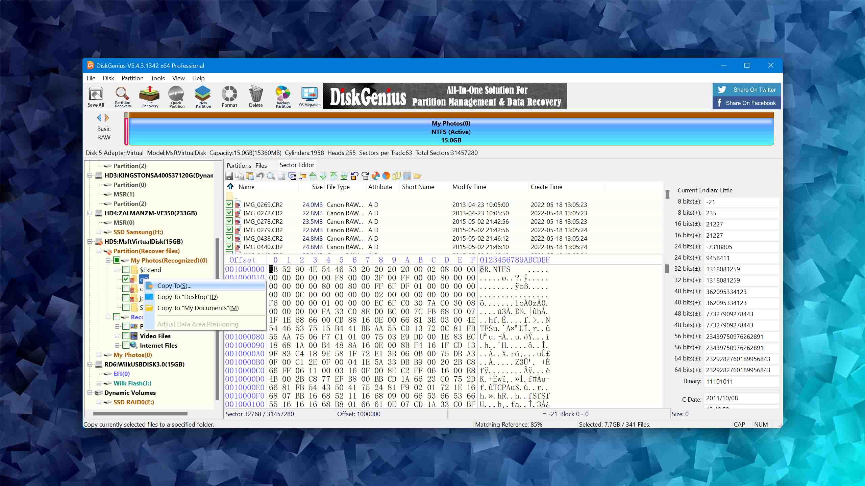Select the Quick Partition icon
Screen dimensions: 865x486
pos(176,96)
